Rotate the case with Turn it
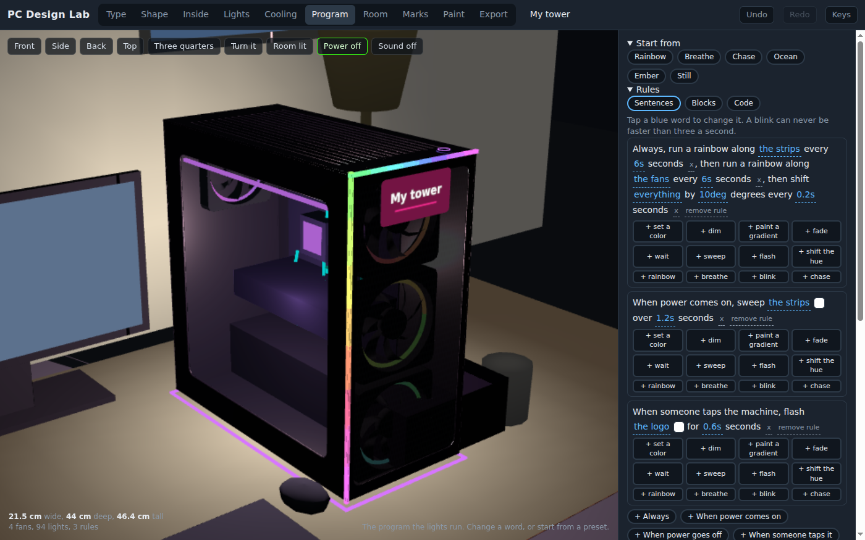 pos(243,46)
